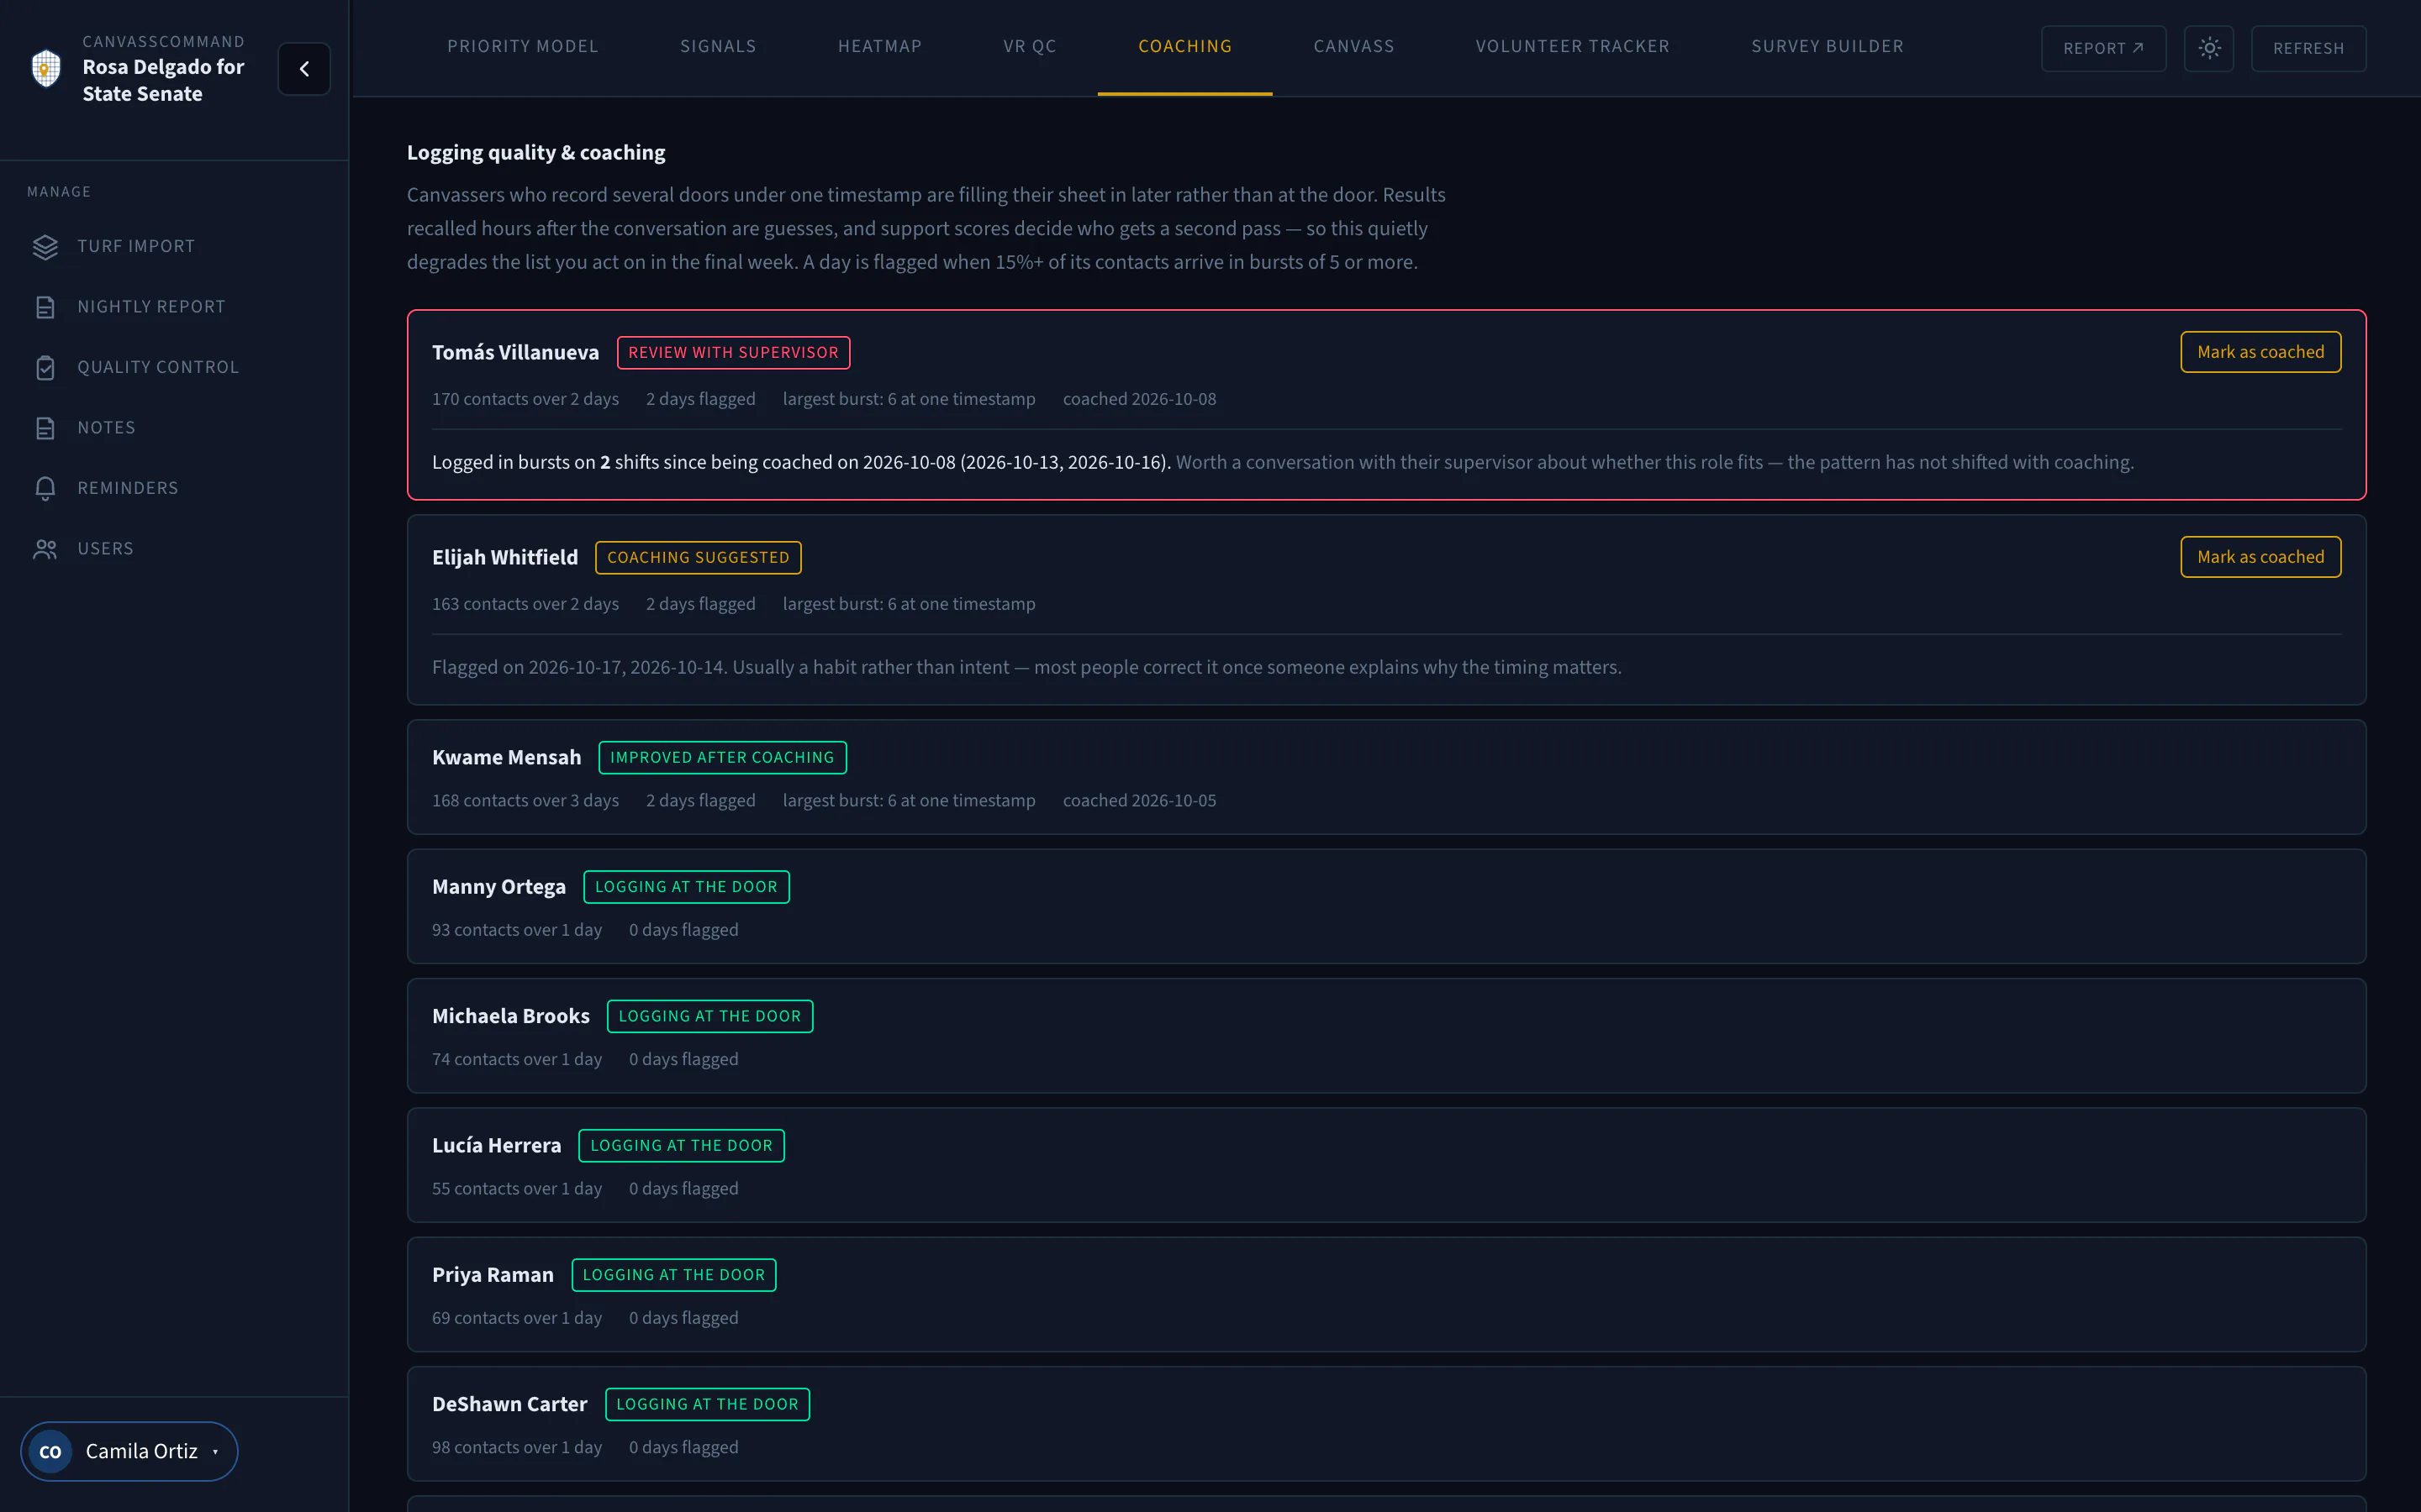Click the Coaching Suggested badge
The image size is (2421, 1512).
[x=697, y=557]
